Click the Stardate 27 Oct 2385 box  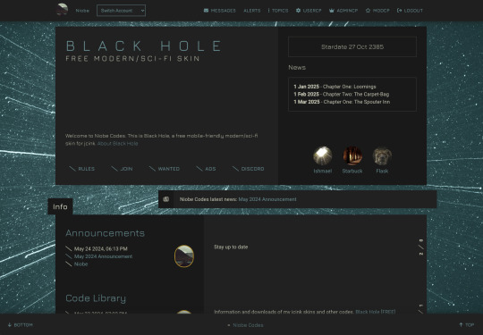point(352,46)
